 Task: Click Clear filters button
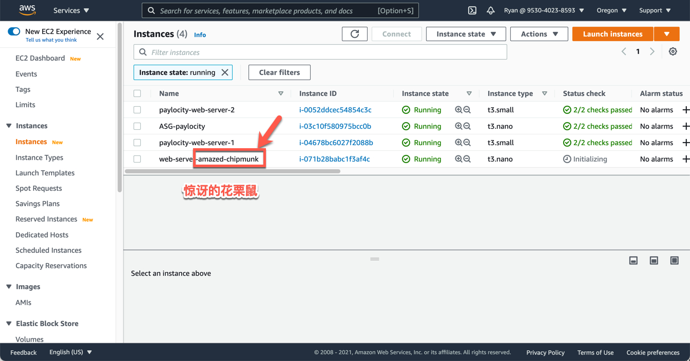coord(279,72)
